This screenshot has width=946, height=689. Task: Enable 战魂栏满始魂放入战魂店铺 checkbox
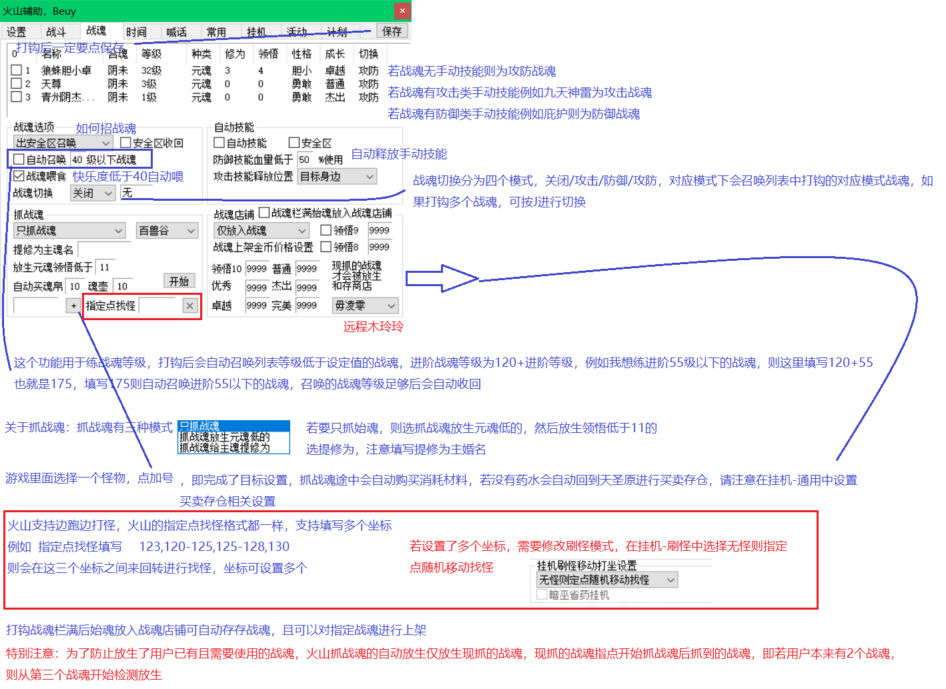[264, 213]
